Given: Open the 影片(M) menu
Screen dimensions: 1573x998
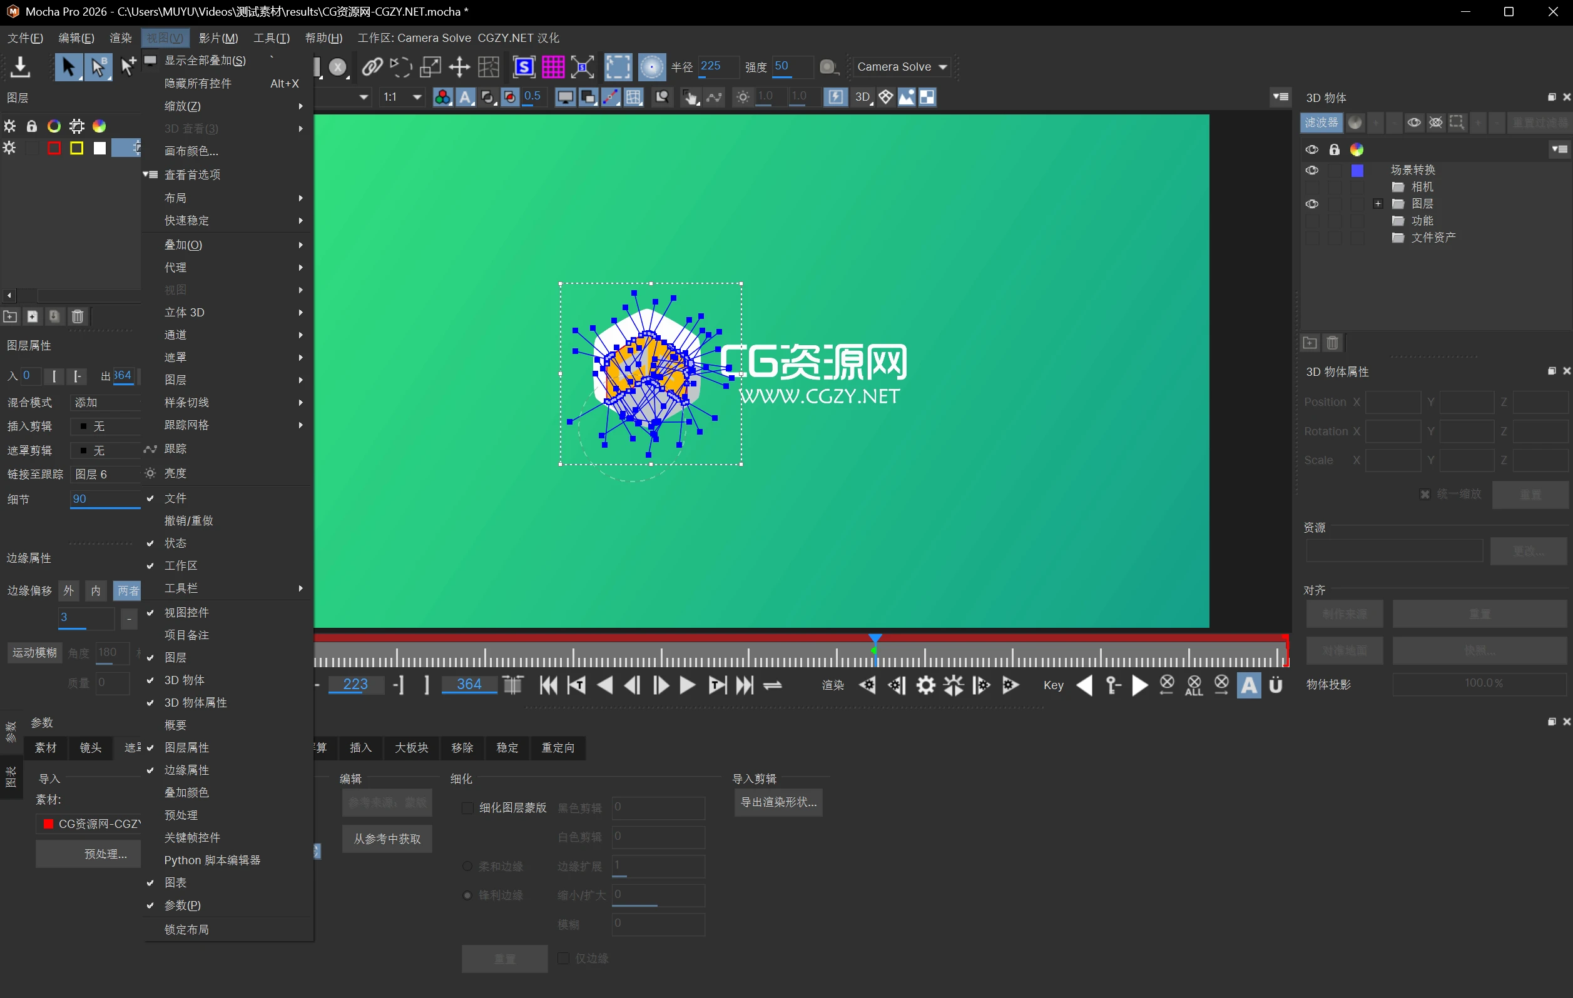Looking at the screenshot, I should pos(218,37).
